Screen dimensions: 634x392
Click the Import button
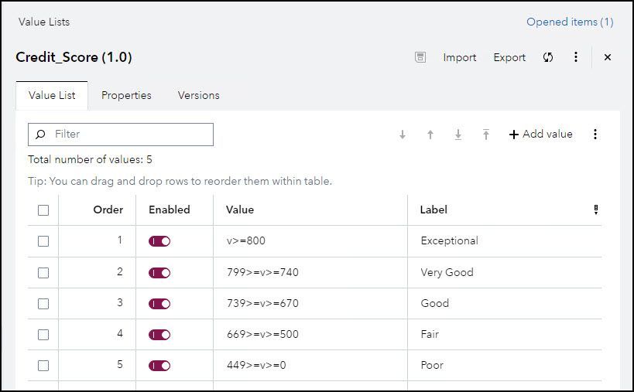460,57
